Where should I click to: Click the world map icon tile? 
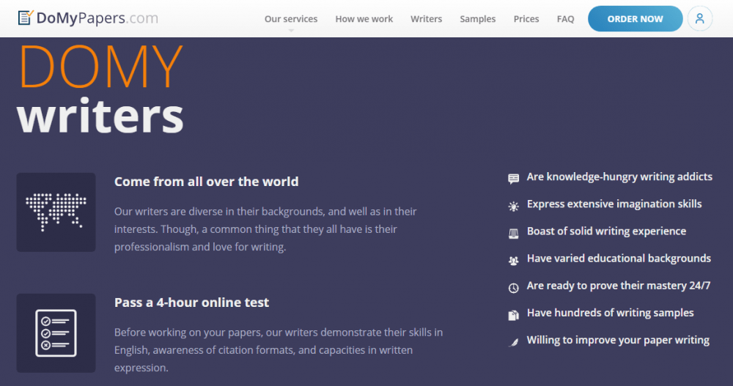56,212
